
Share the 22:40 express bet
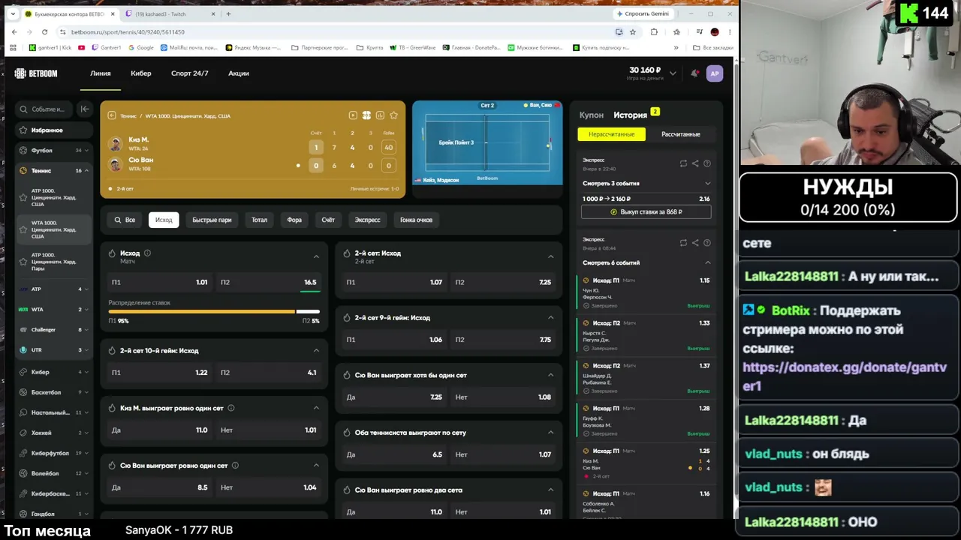pyautogui.click(x=695, y=163)
